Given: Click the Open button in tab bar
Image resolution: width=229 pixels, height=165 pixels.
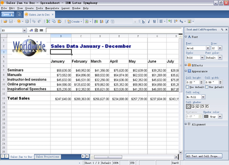Looking at the screenshot, I should click(8, 14).
